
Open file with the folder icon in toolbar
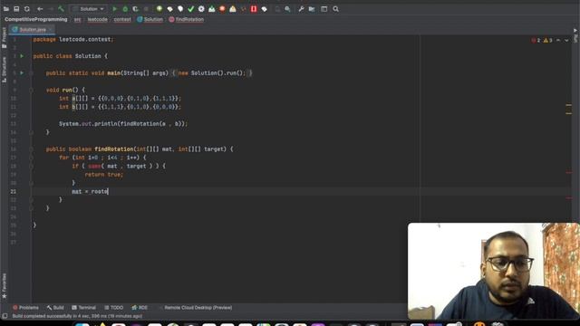pos(6,9)
